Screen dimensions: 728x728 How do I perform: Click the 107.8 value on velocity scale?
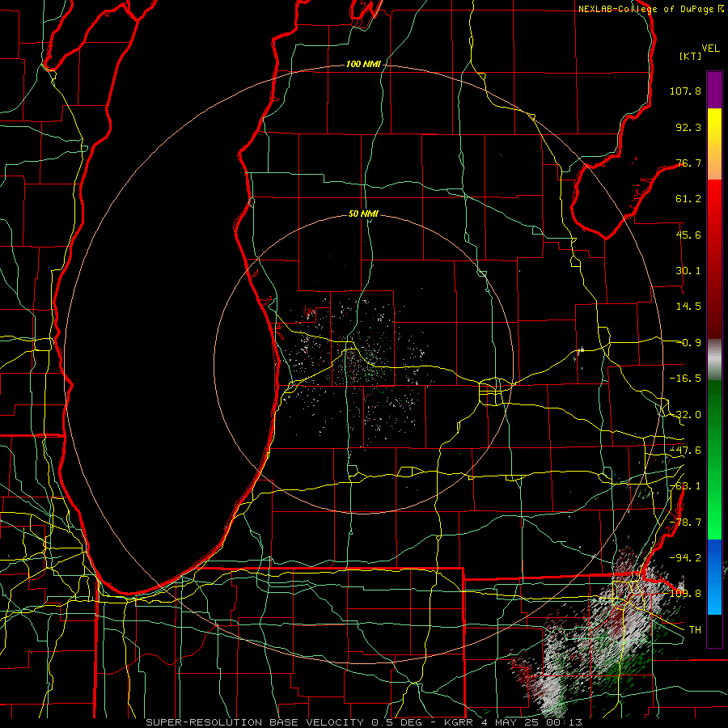pyautogui.click(x=685, y=91)
